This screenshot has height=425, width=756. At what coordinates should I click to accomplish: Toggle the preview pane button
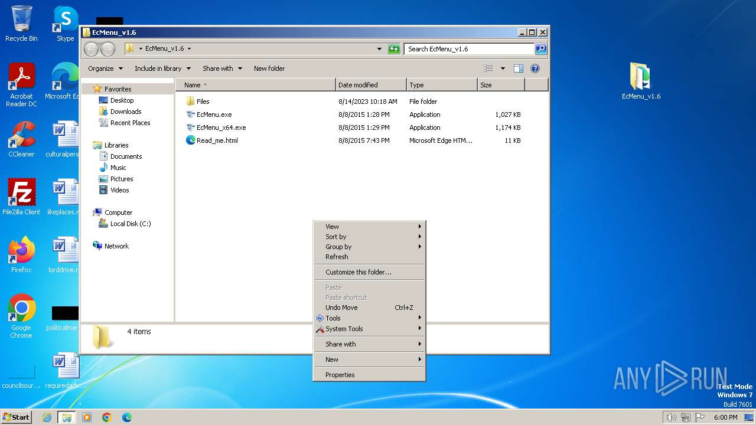[x=518, y=68]
